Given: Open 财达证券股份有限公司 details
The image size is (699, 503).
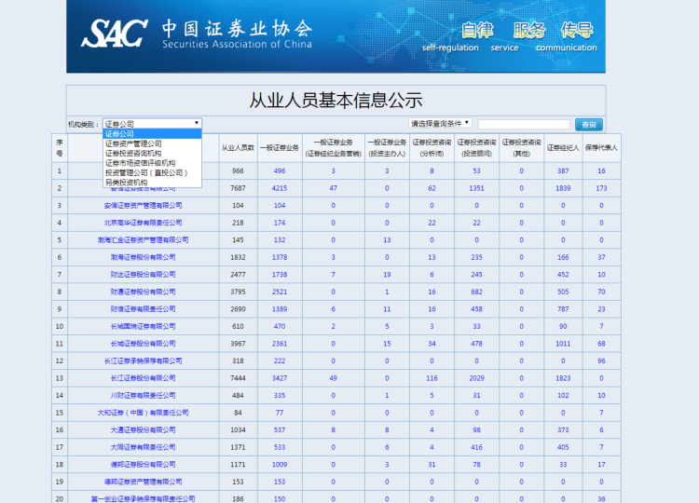Looking at the screenshot, I should tap(143, 274).
